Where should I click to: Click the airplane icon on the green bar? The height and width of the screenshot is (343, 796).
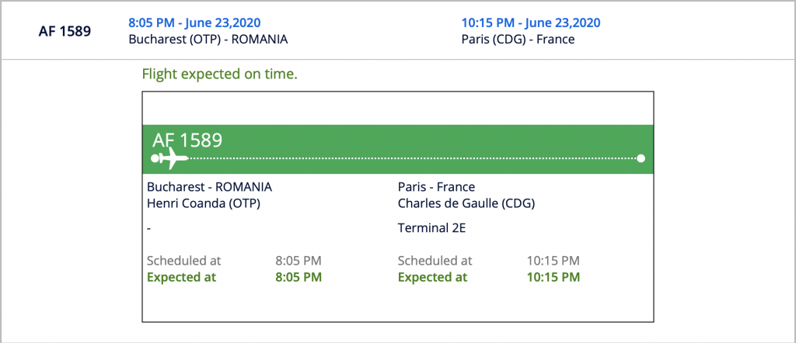click(x=174, y=158)
